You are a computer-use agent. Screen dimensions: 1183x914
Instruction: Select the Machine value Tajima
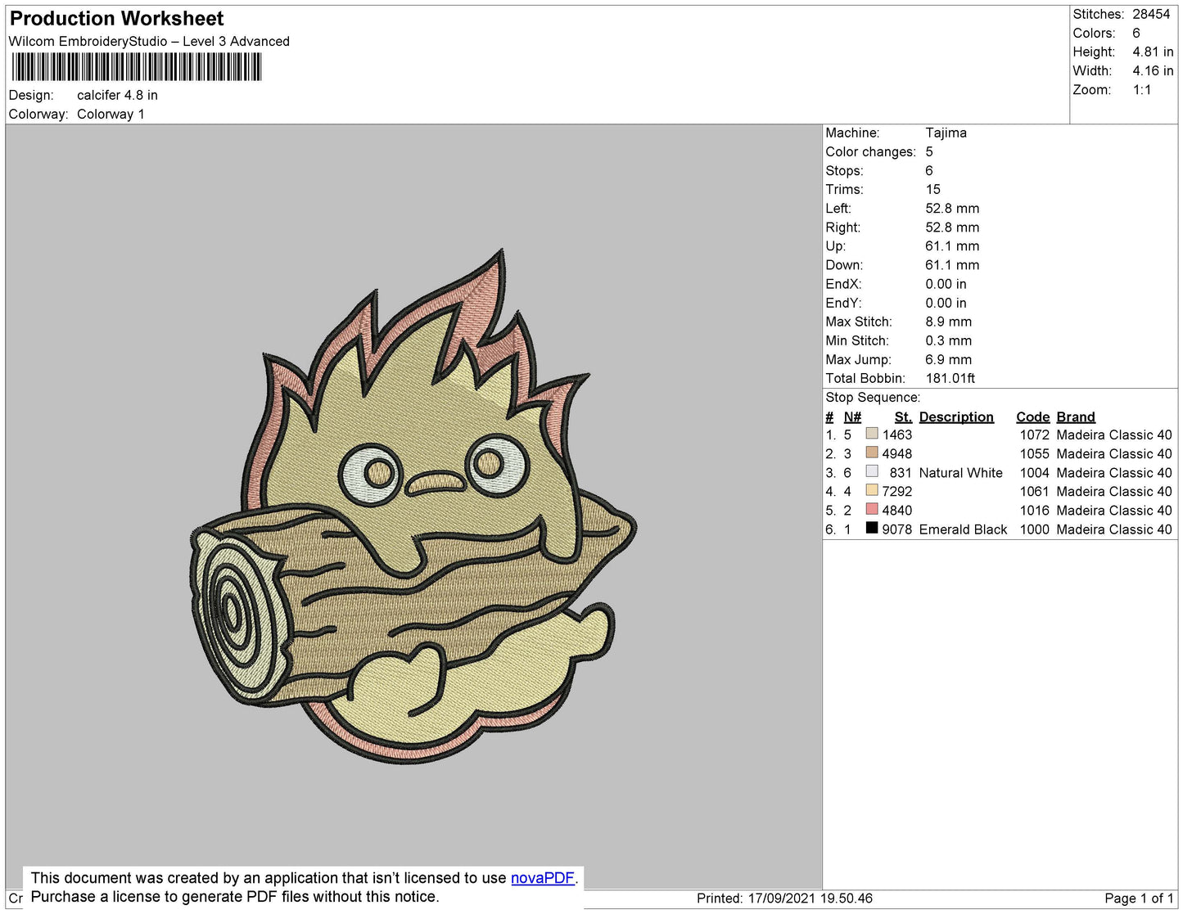(x=946, y=133)
